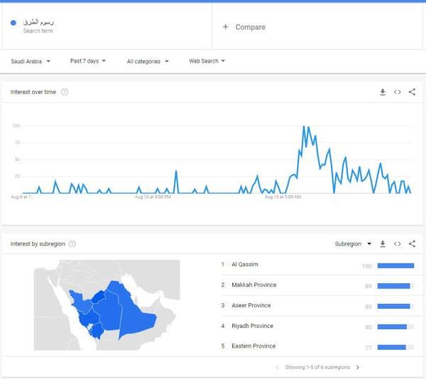The image size is (426, 379).
Task: Expand the All categories filter
Action: click(x=148, y=61)
